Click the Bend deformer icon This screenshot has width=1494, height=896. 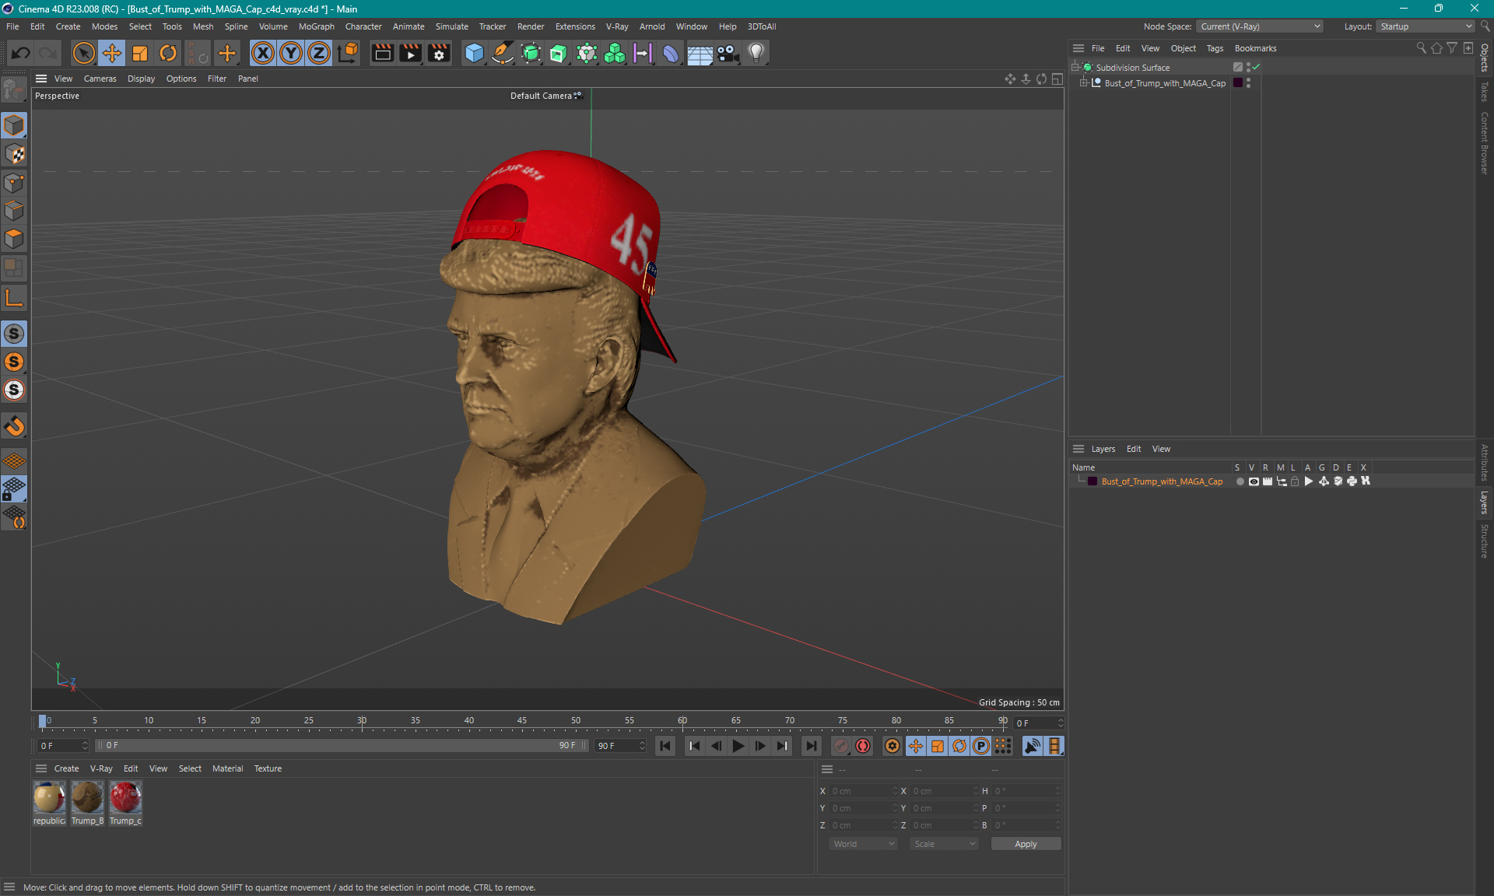pos(671,53)
